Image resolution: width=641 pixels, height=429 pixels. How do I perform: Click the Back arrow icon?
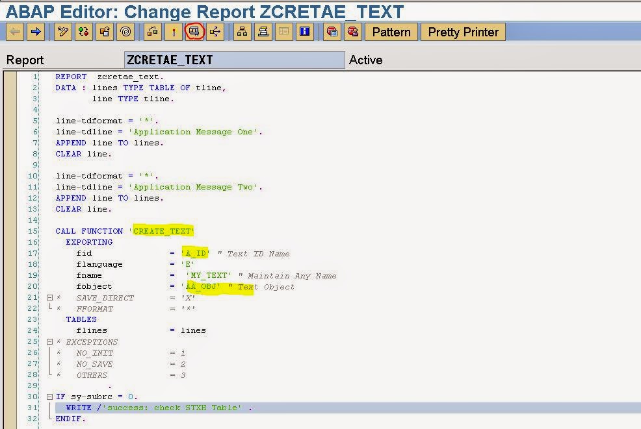pos(15,31)
